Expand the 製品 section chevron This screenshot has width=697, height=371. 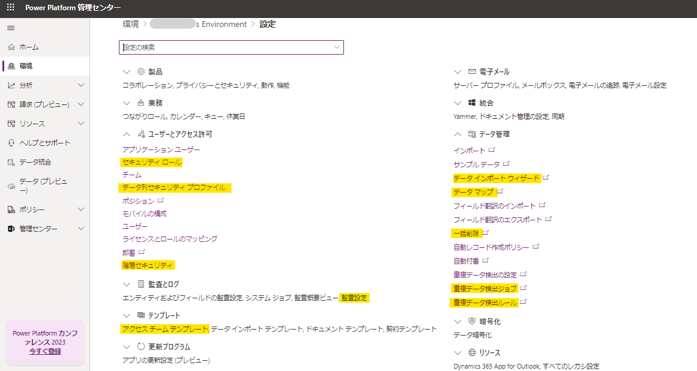pos(127,72)
